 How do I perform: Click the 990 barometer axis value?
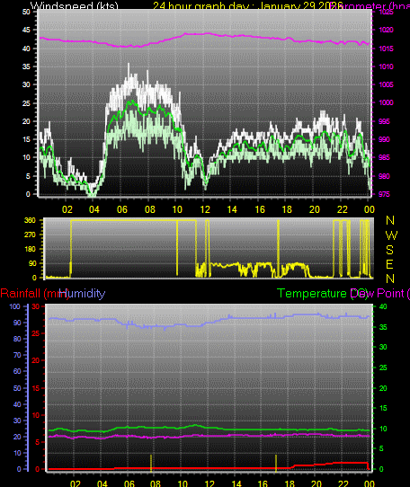[384, 139]
